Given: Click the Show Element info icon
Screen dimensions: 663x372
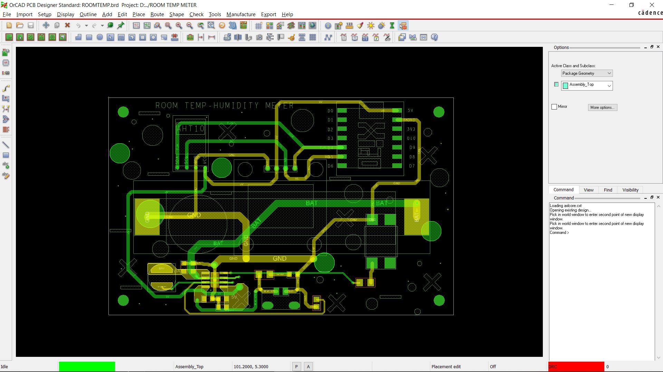Looking at the screenshot, I should tap(328, 26).
